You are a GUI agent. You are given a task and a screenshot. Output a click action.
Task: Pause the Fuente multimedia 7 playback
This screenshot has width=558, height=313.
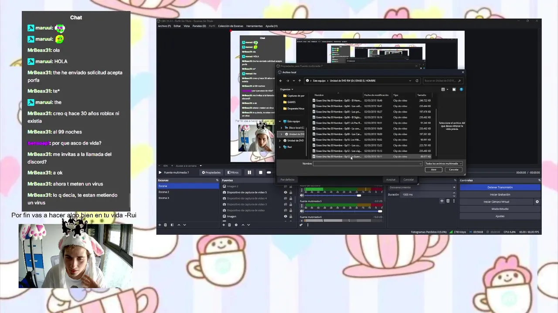(x=249, y=173)
